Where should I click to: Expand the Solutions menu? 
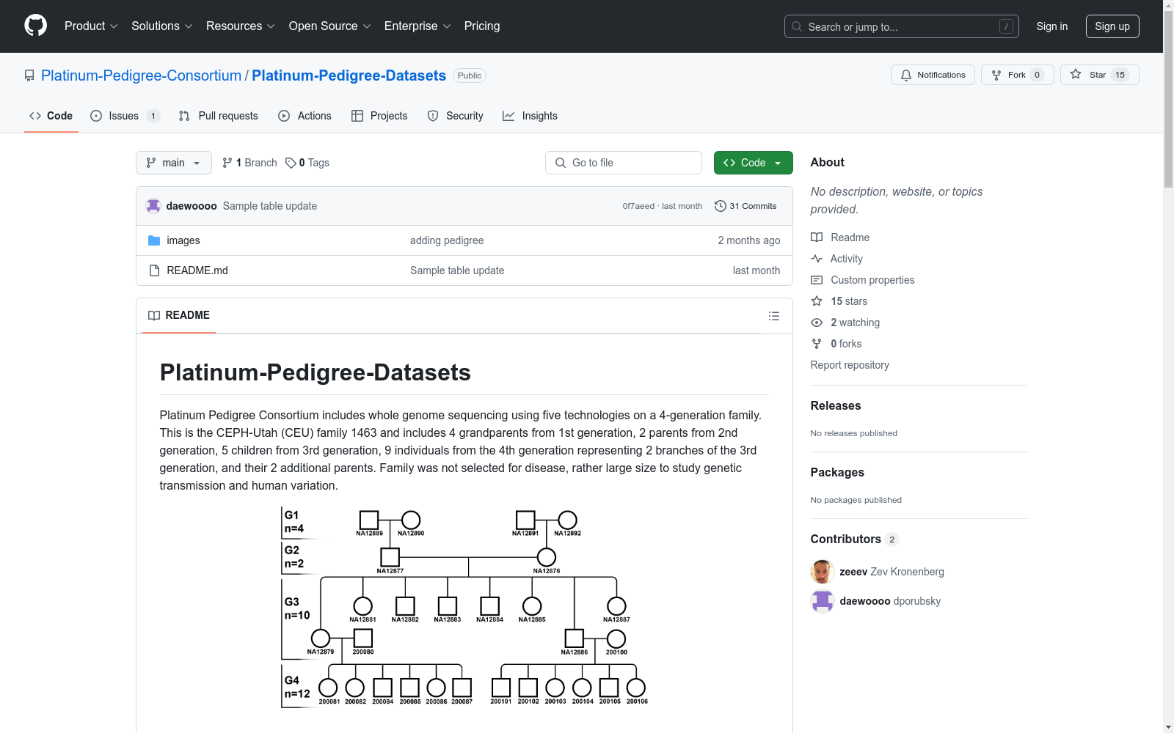(x=162, y=26)
